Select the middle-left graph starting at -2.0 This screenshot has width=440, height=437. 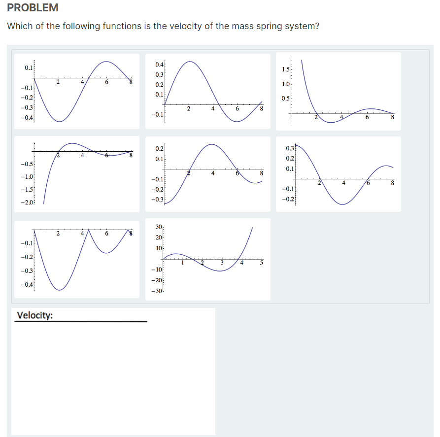(76, 175)
